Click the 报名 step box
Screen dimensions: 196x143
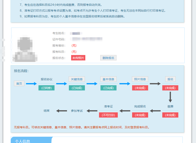click(x=170, y=79)
